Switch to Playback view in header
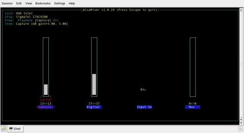Viewport: 244px width, 133px height. tap(25, 20)
